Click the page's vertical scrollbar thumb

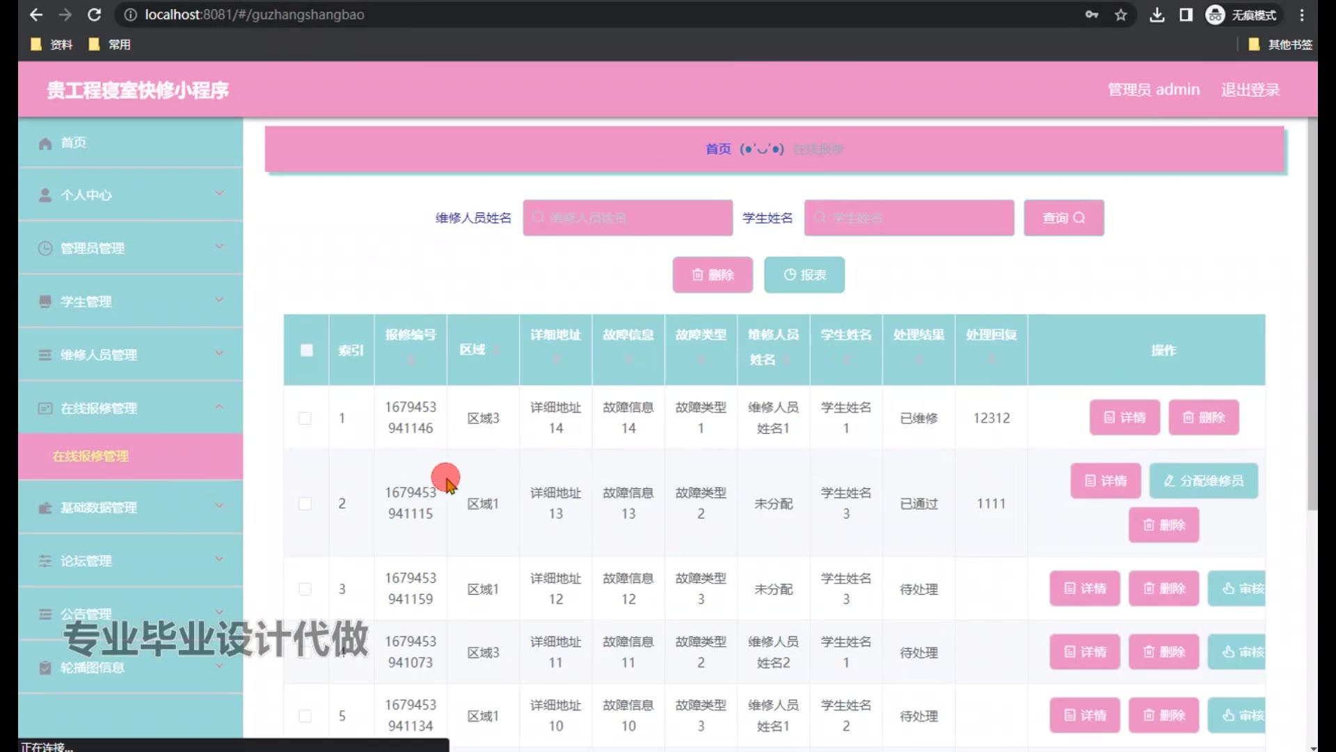[x=1312, y=313]
